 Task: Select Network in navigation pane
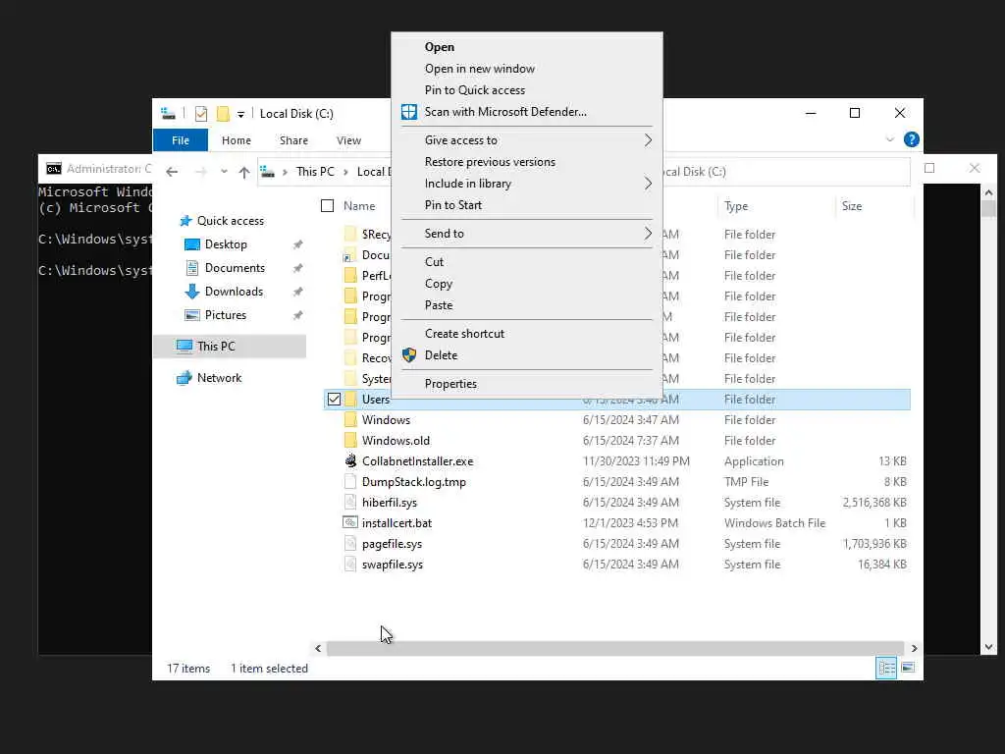pyautogui.click(x=219, y=378)
